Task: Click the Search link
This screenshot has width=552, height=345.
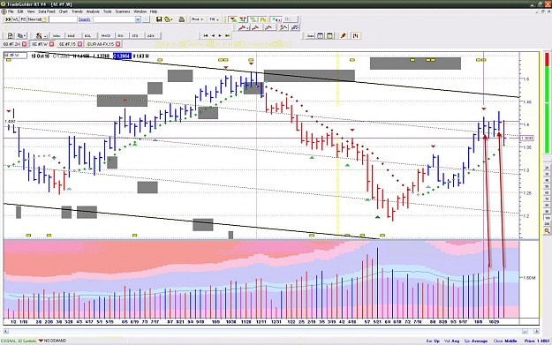Action: click(x=84, y=19)
